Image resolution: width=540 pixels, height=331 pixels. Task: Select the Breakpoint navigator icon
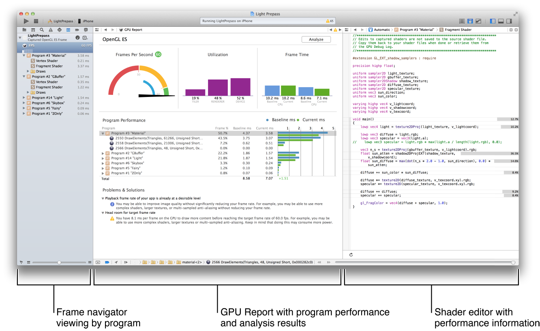[x=77, y=30]
